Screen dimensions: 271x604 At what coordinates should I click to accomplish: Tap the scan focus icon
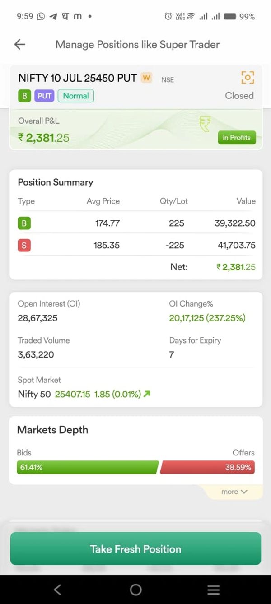click(248, 78)
